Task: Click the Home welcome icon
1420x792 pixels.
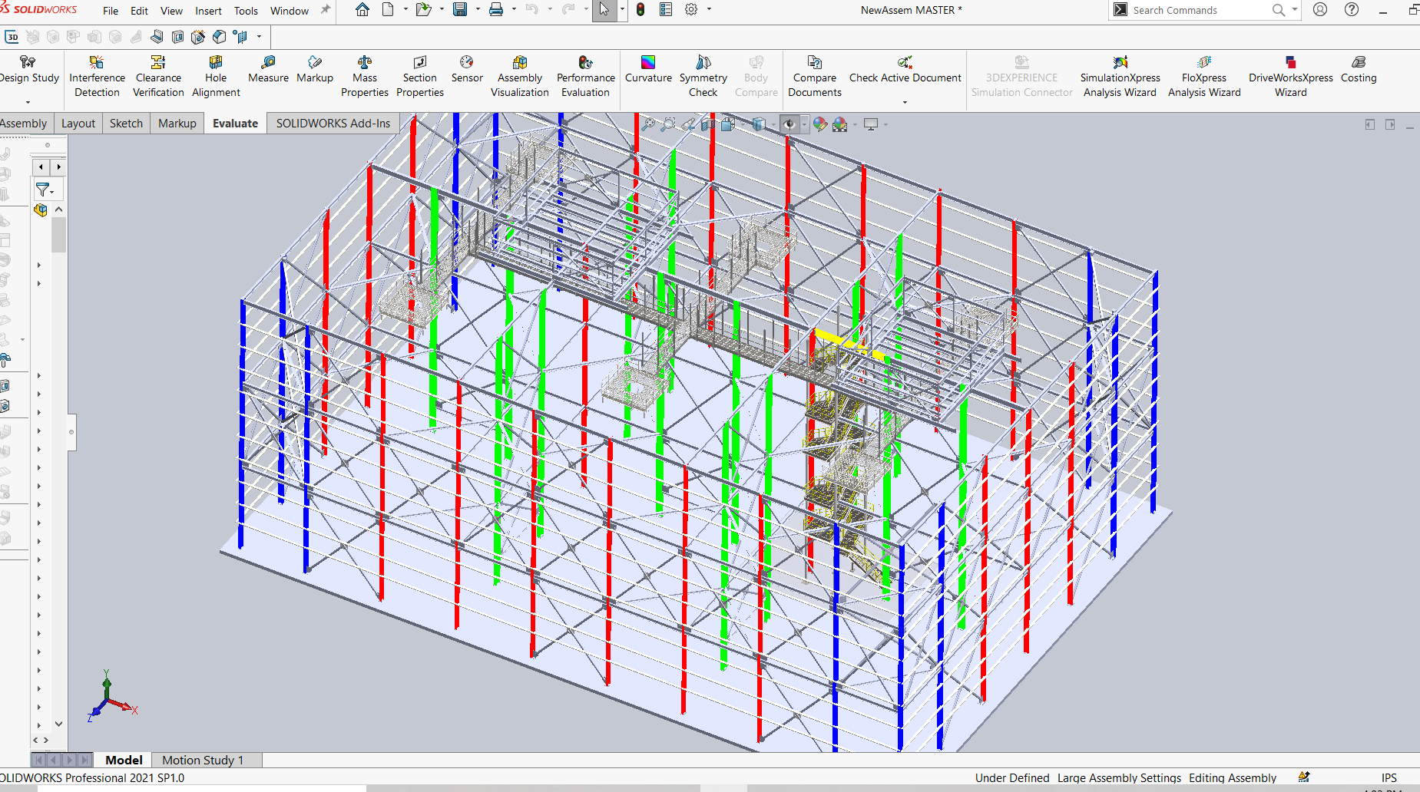Action: (362, 10)
